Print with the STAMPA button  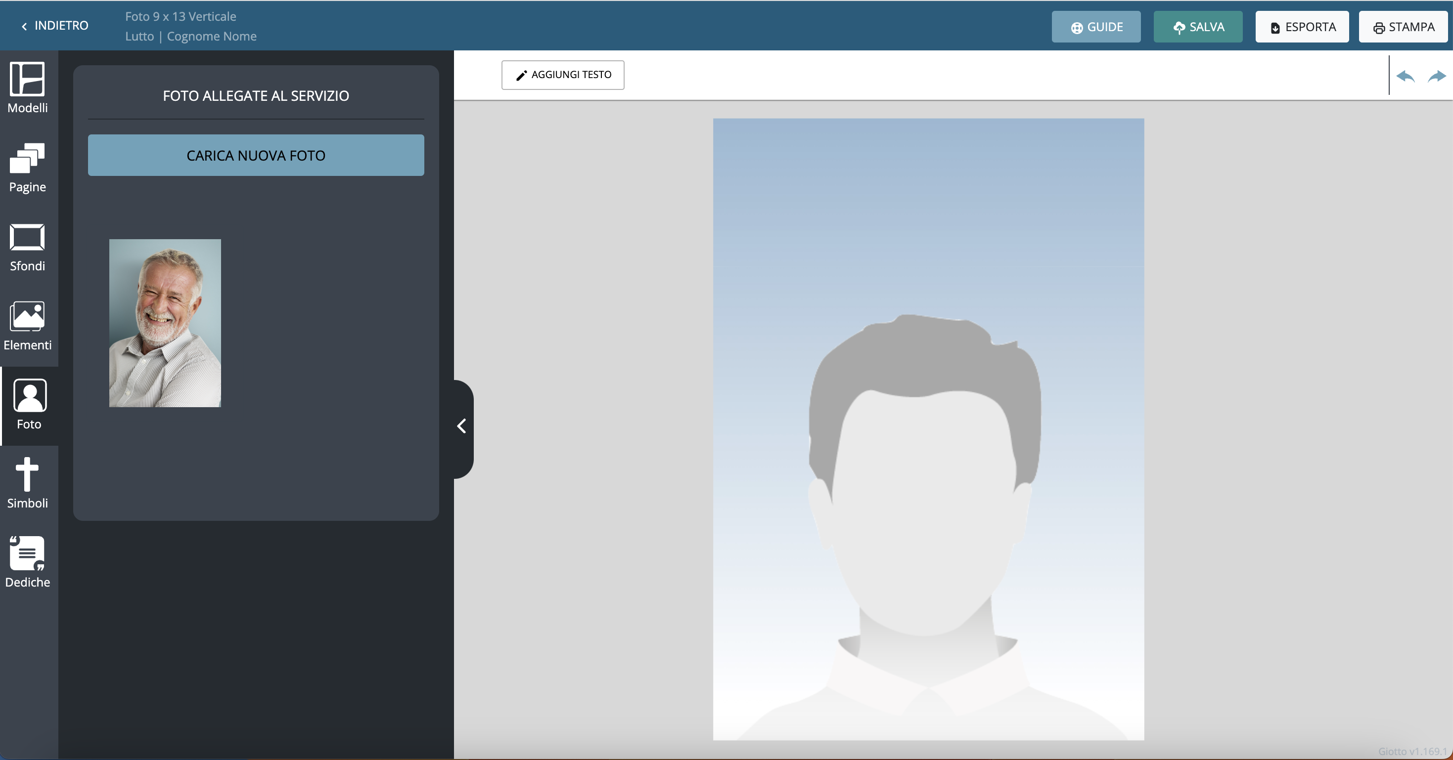(1403, 27)
